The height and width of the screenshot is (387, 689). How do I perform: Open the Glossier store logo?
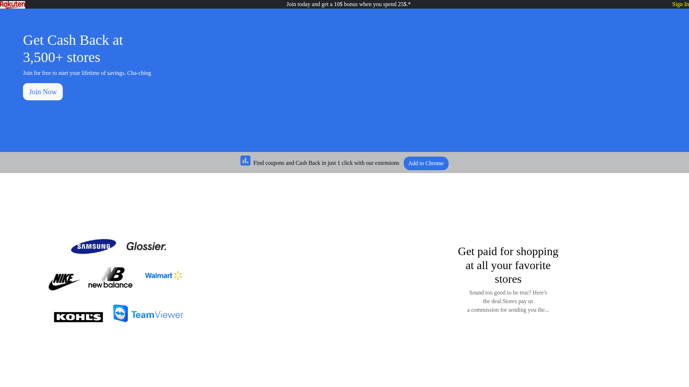pyautogui.click(x=146, y=247)
